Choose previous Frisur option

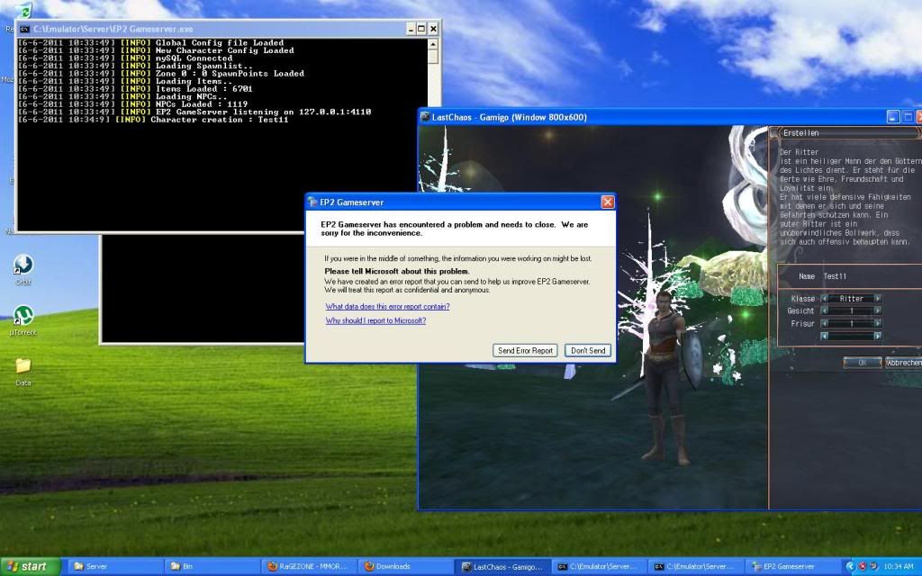(x=825, y=323)
